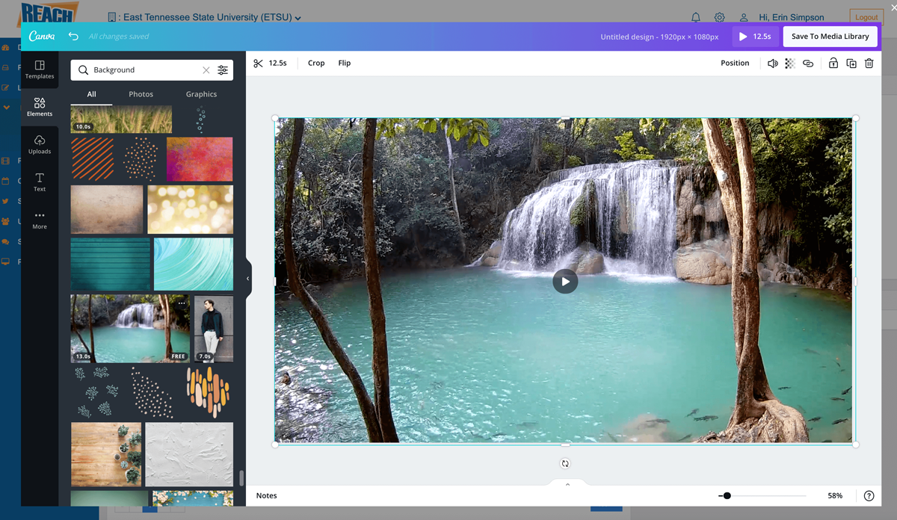Open the Text panel
Image resolution: width=897 pixels, height=520 pixels.
pos(39,183)
